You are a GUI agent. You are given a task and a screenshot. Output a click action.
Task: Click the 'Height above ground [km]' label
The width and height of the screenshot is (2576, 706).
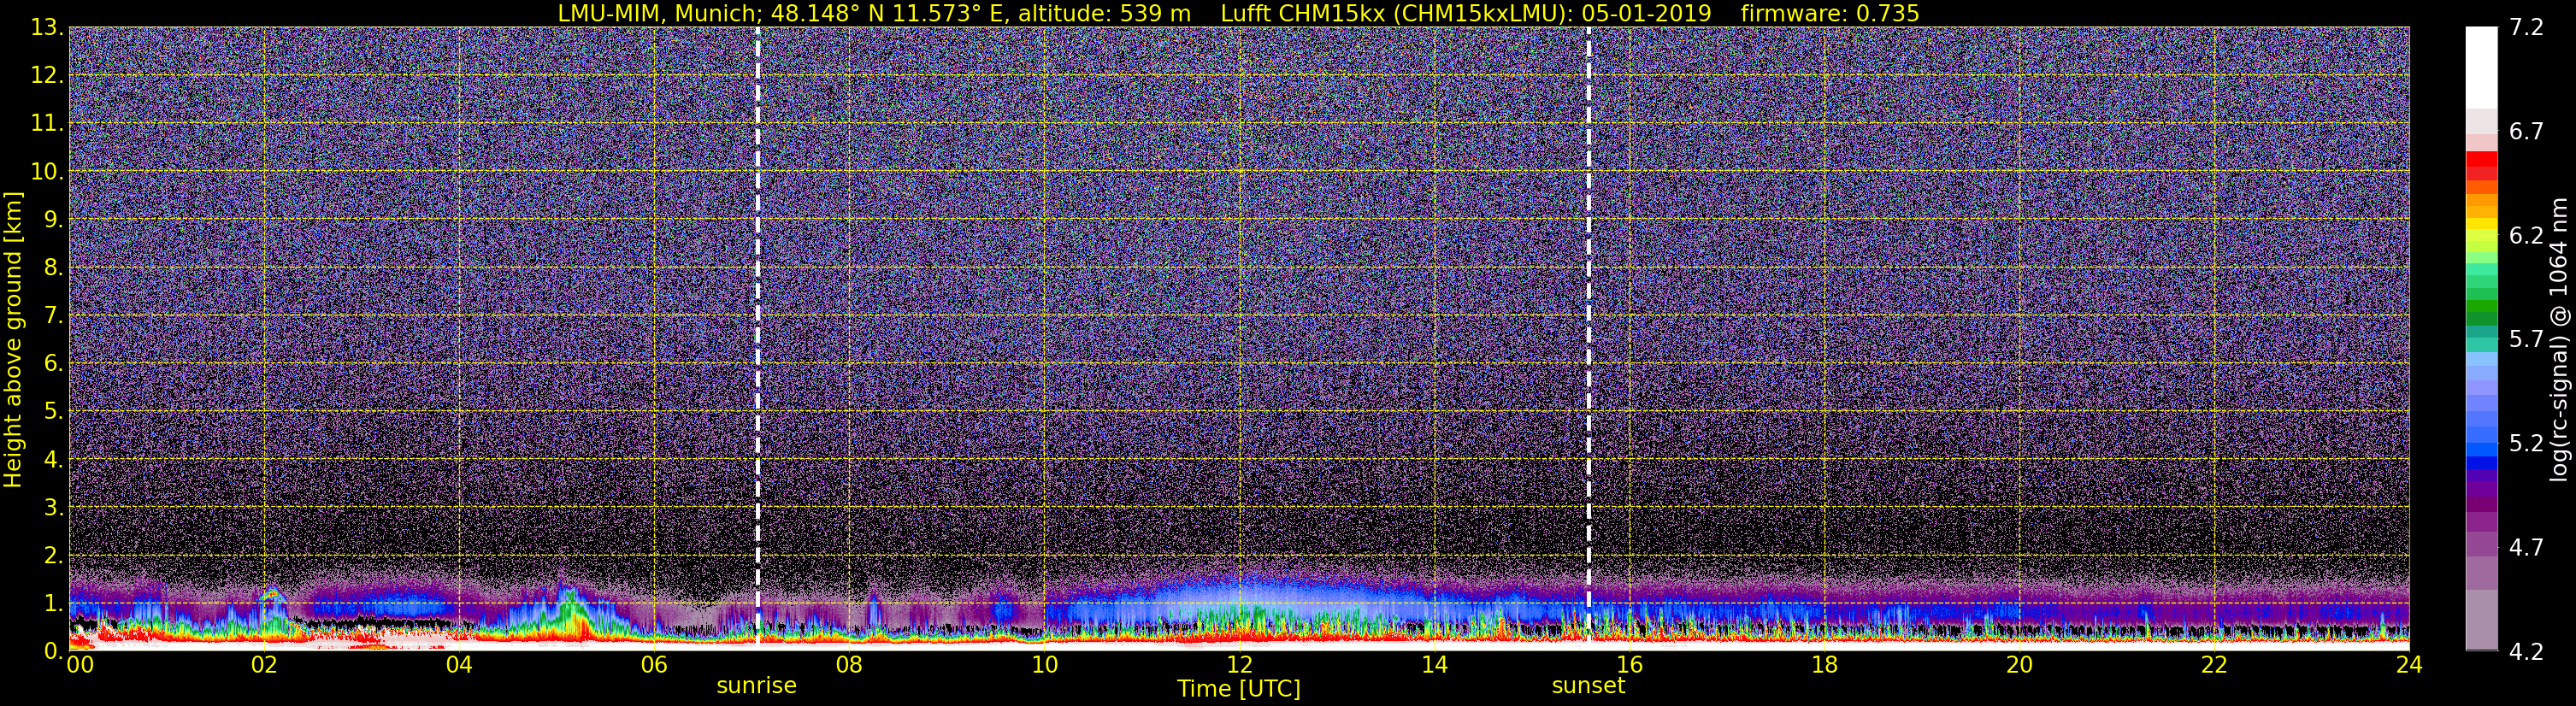[13, 340]
